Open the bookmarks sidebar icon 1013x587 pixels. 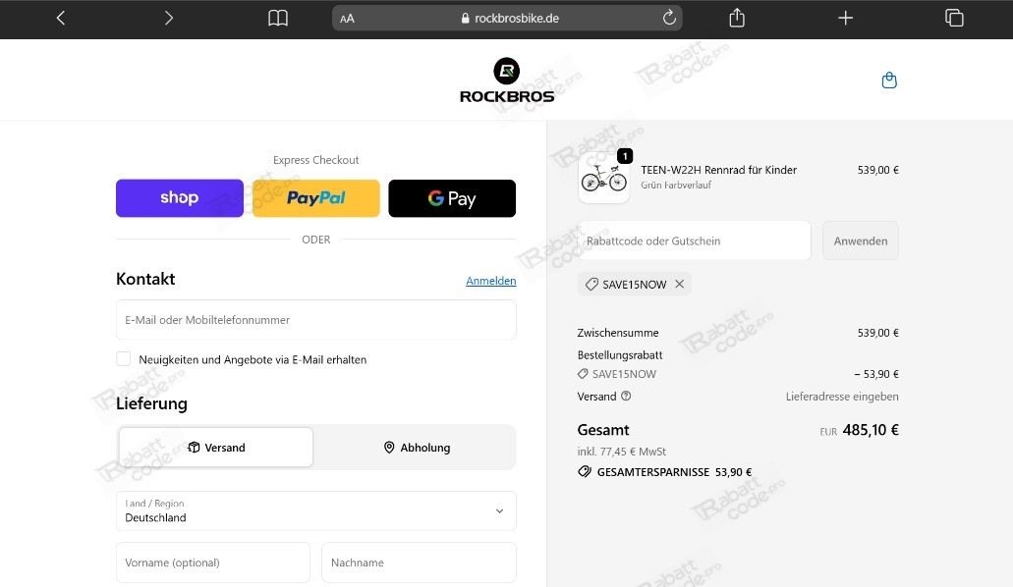(x=278, y=18)
